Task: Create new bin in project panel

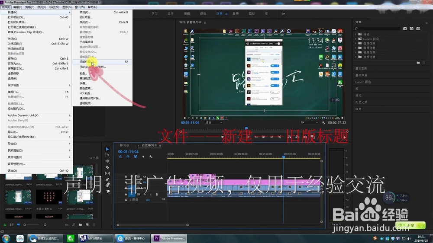Action: point(81,225)
